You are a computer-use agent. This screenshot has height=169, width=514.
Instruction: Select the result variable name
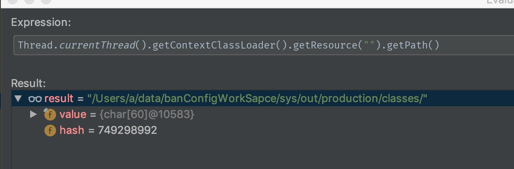[59, 99]
